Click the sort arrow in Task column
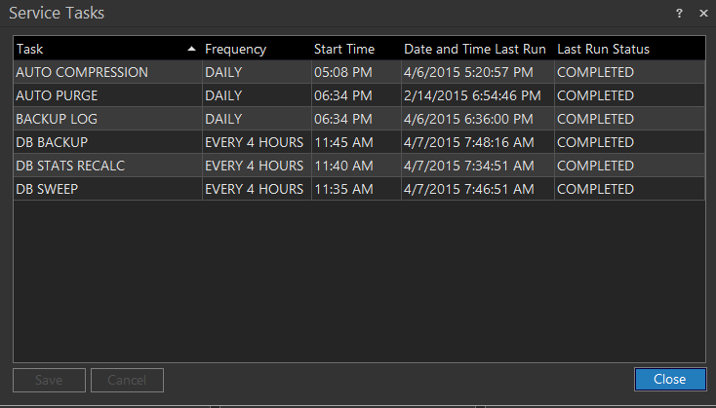 (x=191, y=49)
